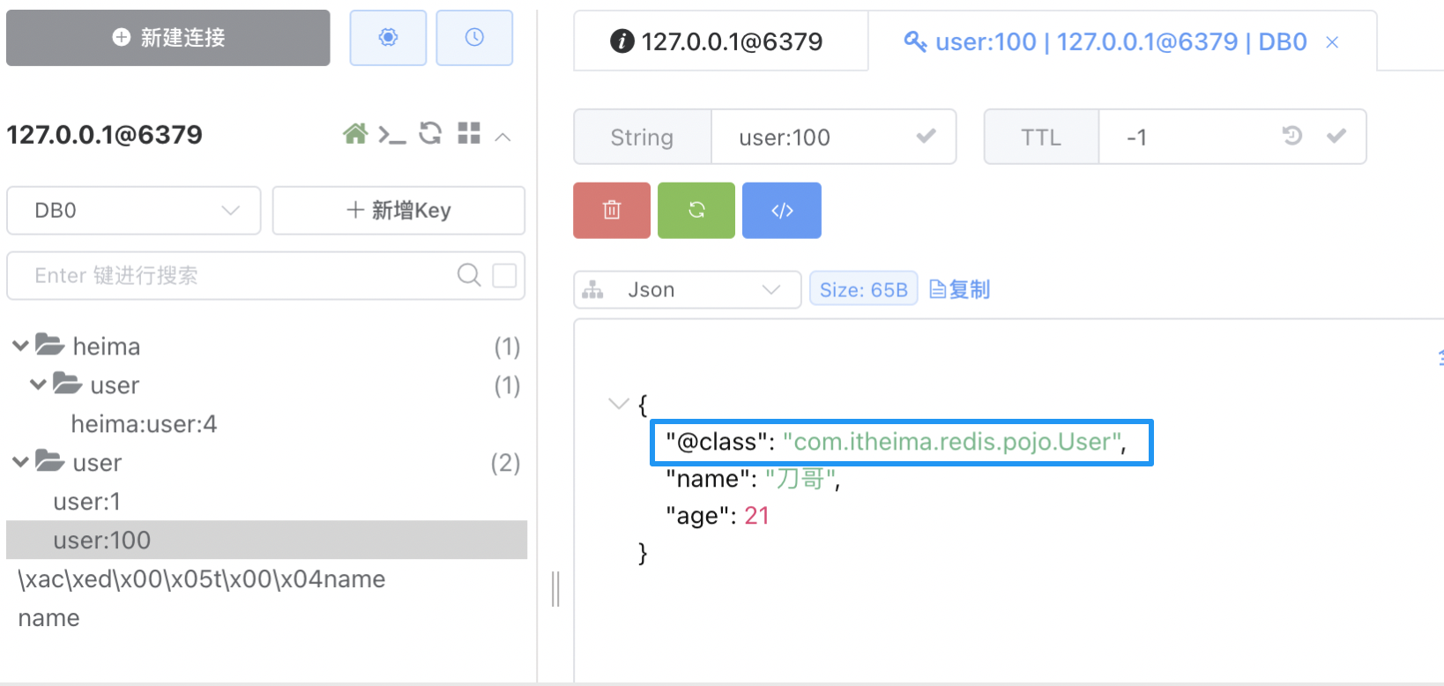Screen dimensions: 1444x686
Task: Click the magnifier search icon
Action: pyautogui.click(x=469, y=275)
